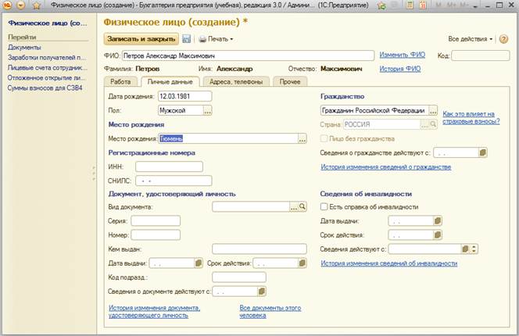This screenshot has width=519, height=336.
Task: Open calendar for document Срок действия
Action: pyautogui.click(x=300, y=263)
